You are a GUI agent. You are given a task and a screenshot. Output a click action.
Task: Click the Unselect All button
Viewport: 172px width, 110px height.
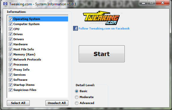tap(57, 103)
